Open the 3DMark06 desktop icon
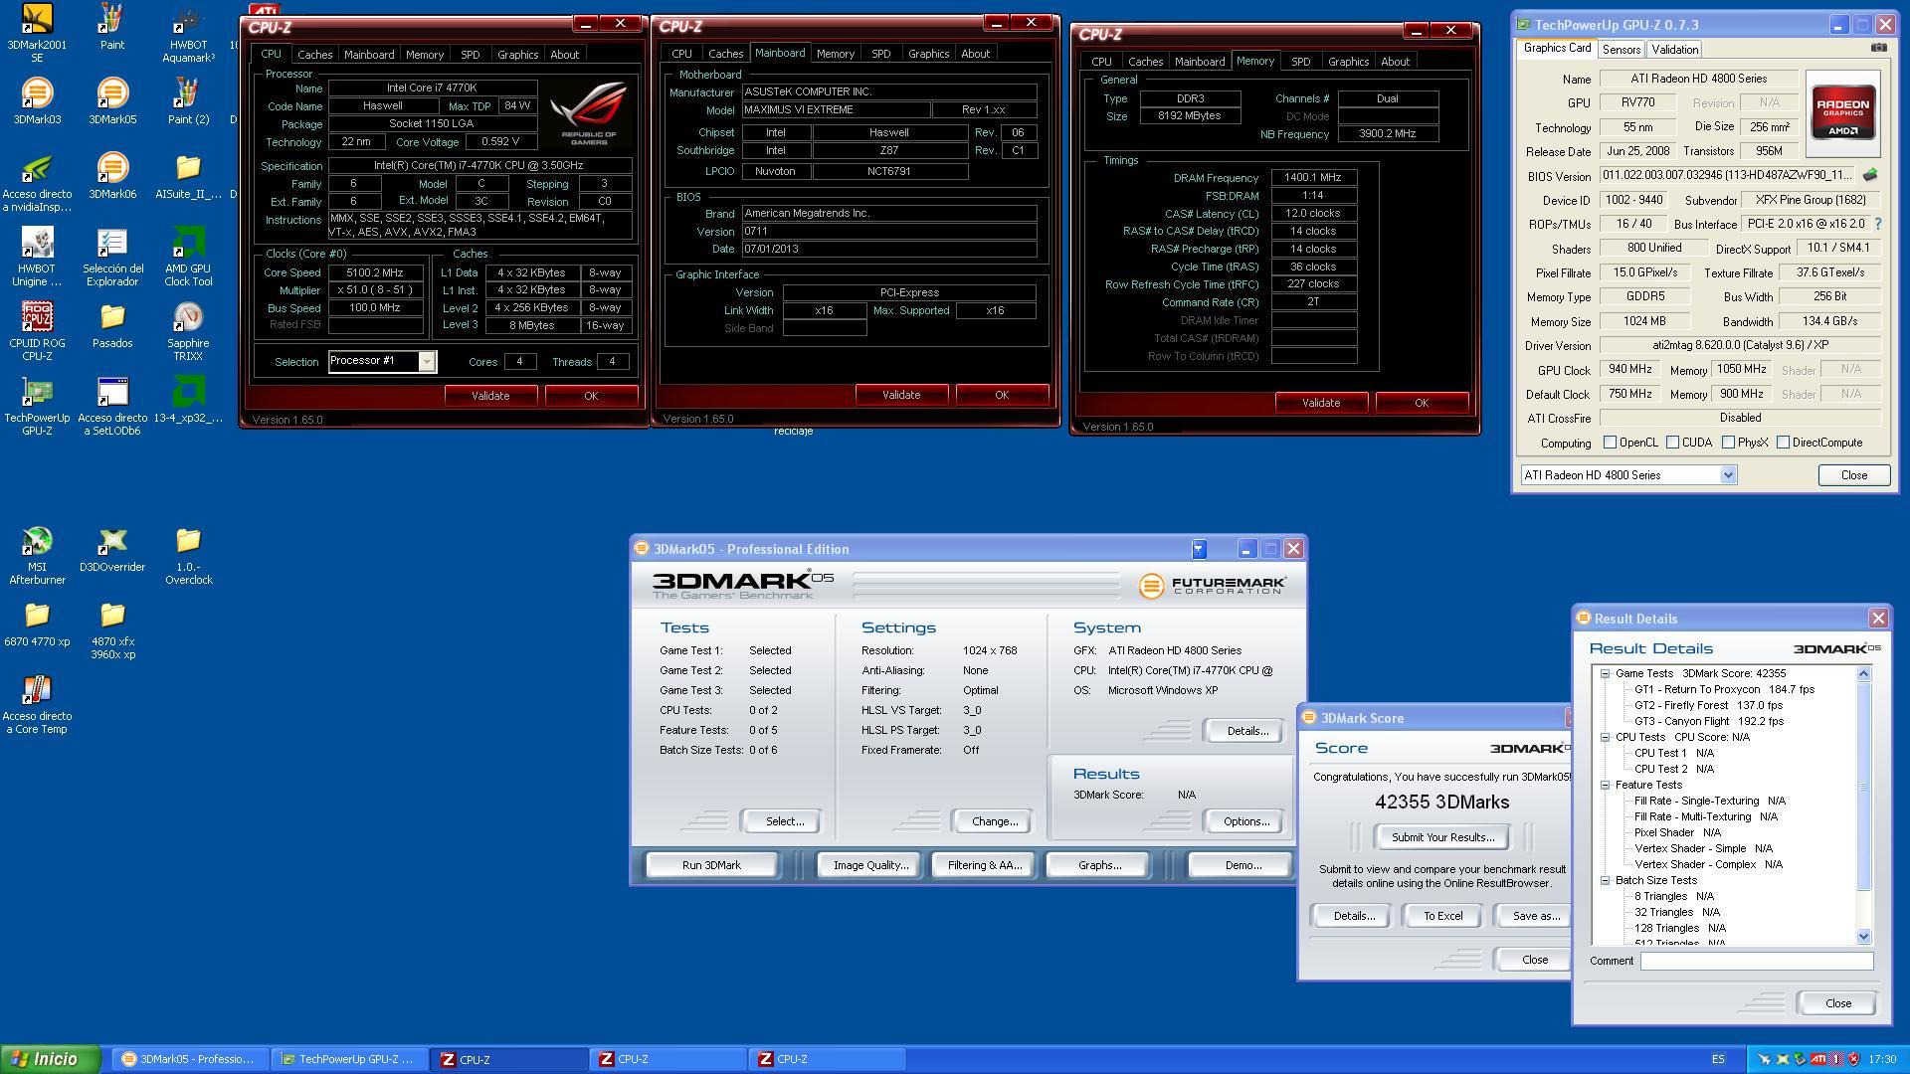Screen dimensions: 1910x1074 click(112, 175)
